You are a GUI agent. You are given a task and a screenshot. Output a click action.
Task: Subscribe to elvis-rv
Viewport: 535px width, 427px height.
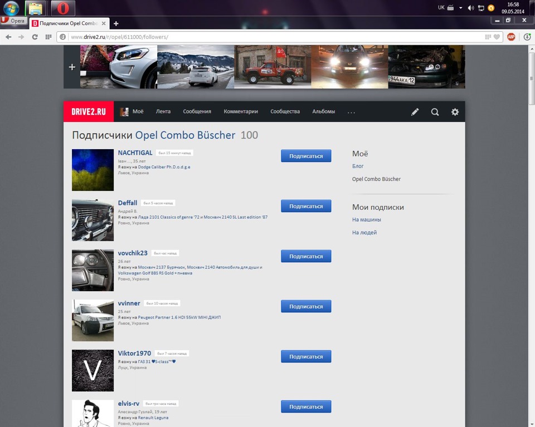click(306, 406)
